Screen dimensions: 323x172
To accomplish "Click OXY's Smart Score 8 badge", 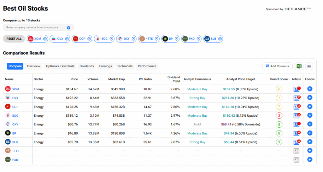I will pos(279,125).
